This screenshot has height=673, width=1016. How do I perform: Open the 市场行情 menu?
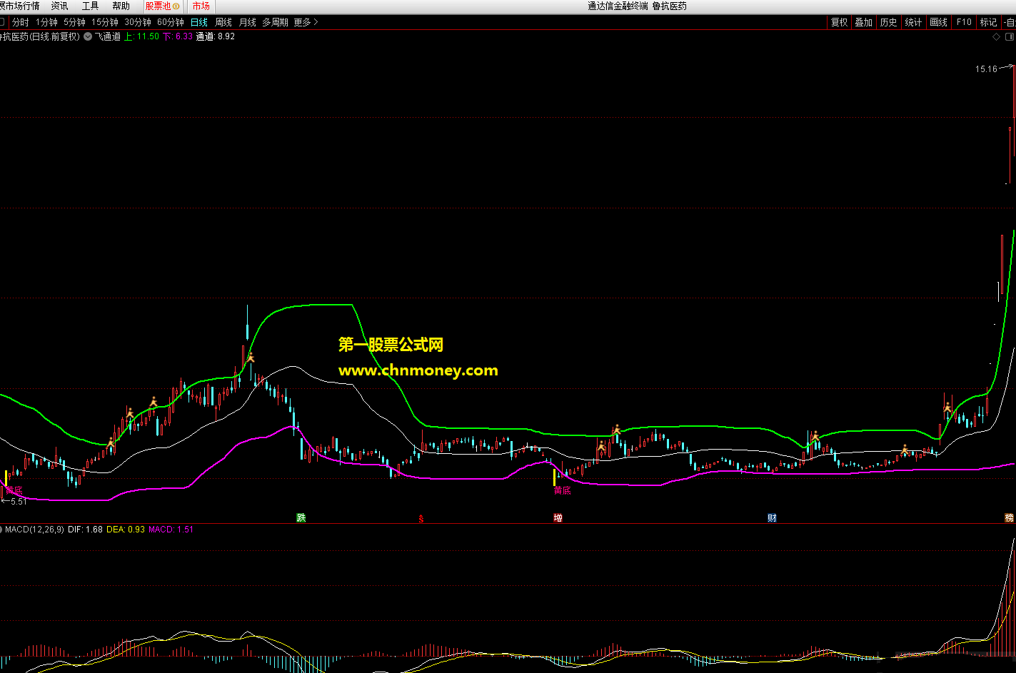[x=20, y=6]
